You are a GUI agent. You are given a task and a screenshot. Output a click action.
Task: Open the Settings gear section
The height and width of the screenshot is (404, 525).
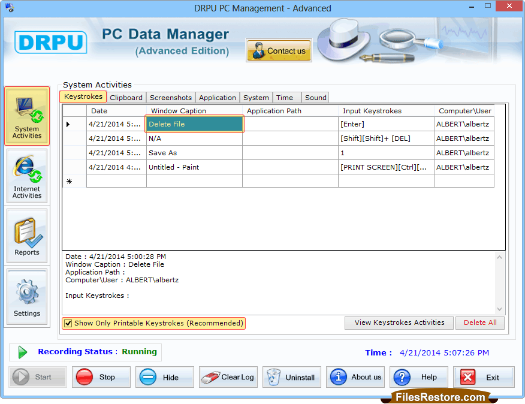pos(27,297)
